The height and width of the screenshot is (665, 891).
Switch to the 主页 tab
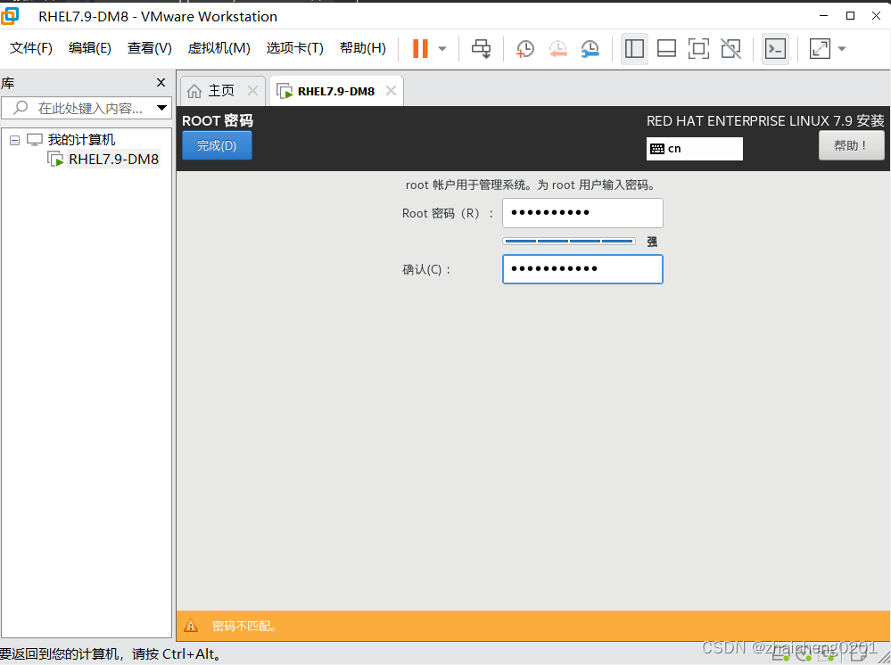221,91
